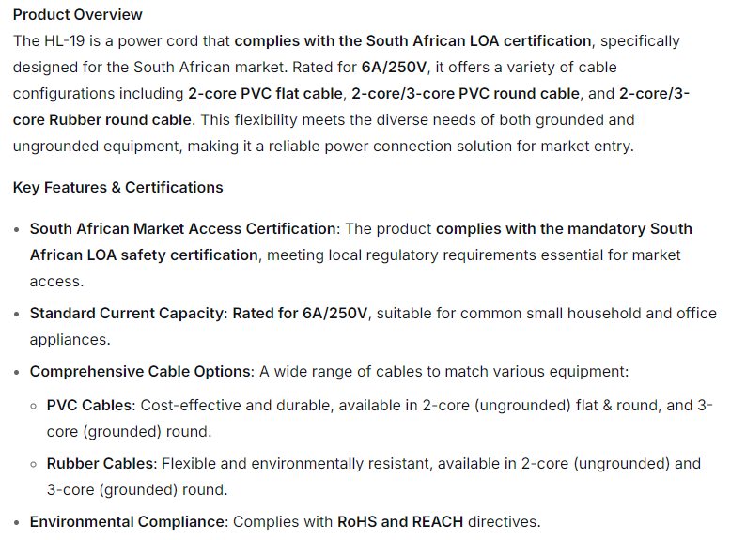Click the hollow bullet before Rubber Cables
The image size is (746, 540).
(34, 465)
